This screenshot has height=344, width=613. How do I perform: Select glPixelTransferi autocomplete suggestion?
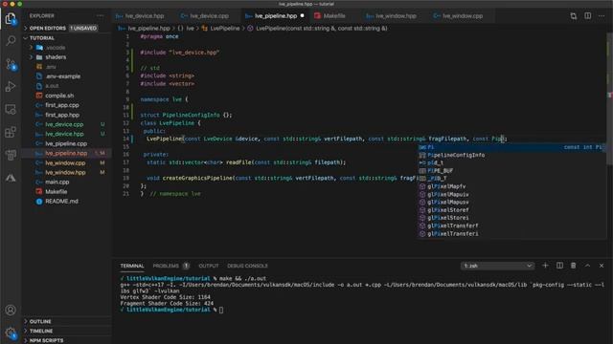point(511,233)
